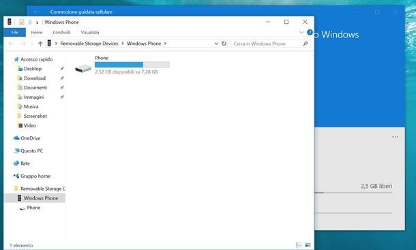
Task: Click the pin icon next to Desktop
Action: (62, 69)
